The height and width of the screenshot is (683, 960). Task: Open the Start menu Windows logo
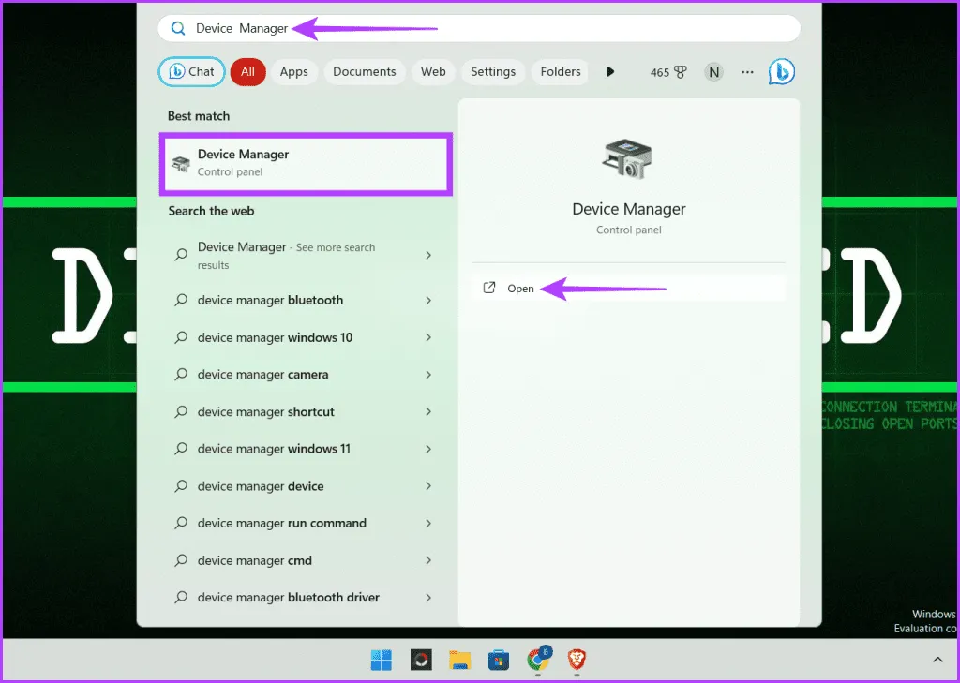click(382, 661)
